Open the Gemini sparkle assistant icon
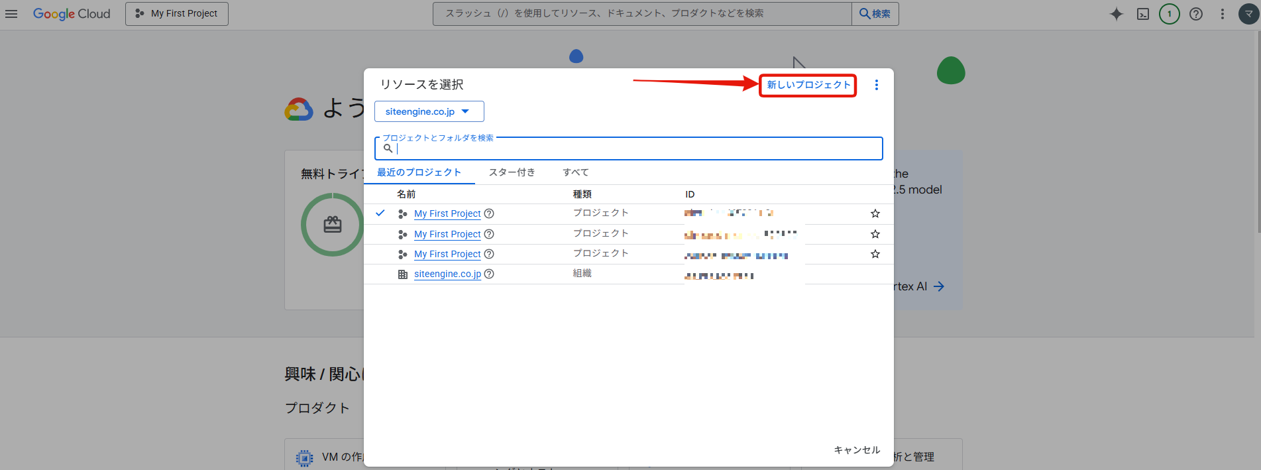This screenshot has width=1261, height=470. point(1117,14)
